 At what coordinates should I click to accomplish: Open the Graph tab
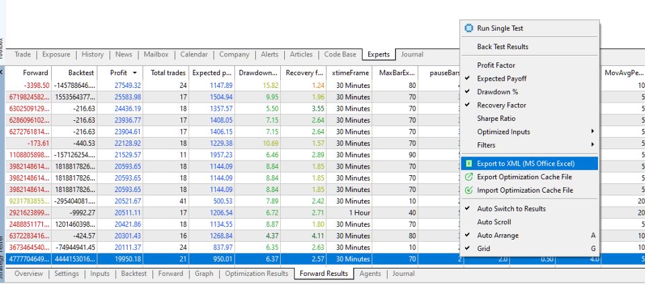[x=204, y=274]
